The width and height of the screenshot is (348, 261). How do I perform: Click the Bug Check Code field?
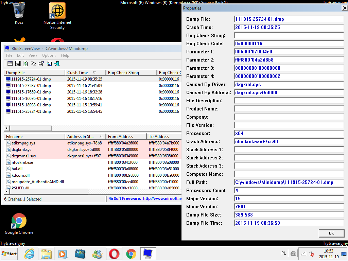(289, 43)
